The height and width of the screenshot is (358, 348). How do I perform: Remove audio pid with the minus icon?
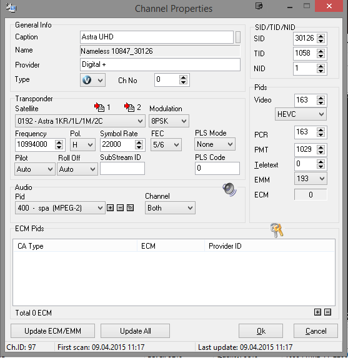coord(120,208)
